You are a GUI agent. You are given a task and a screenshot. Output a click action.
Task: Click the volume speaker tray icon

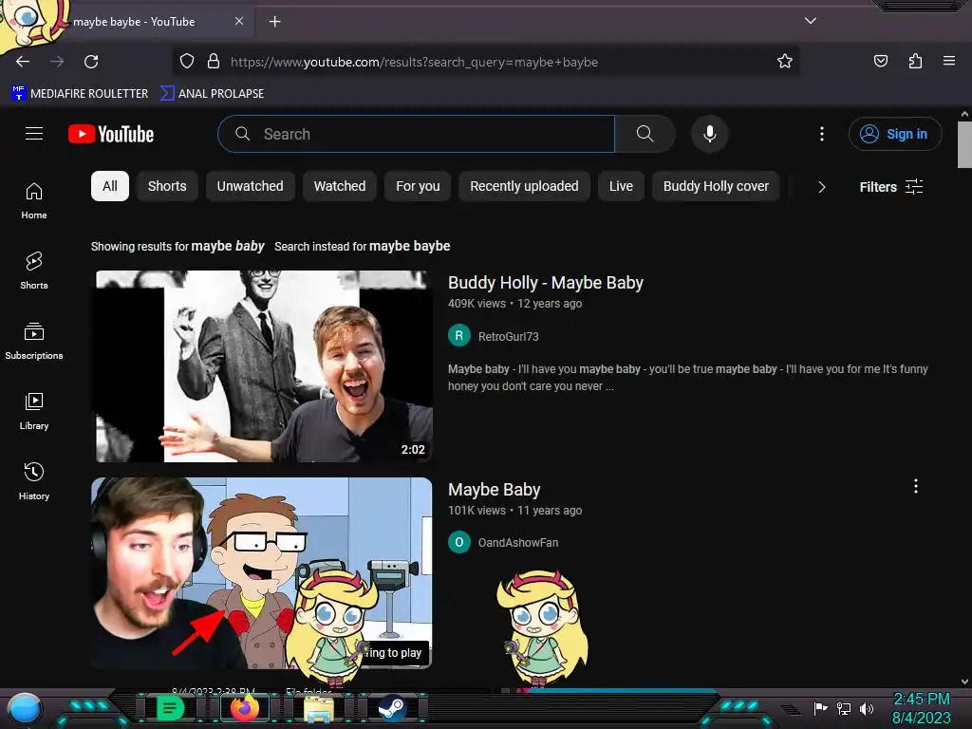click(866, 708)
